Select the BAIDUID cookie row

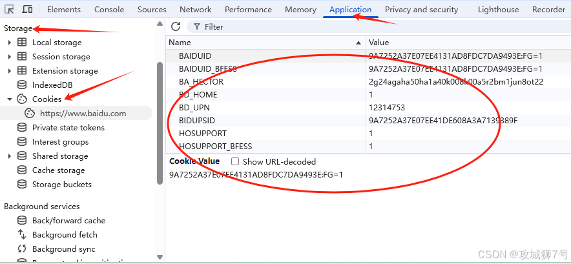click(x=368, y=56)
